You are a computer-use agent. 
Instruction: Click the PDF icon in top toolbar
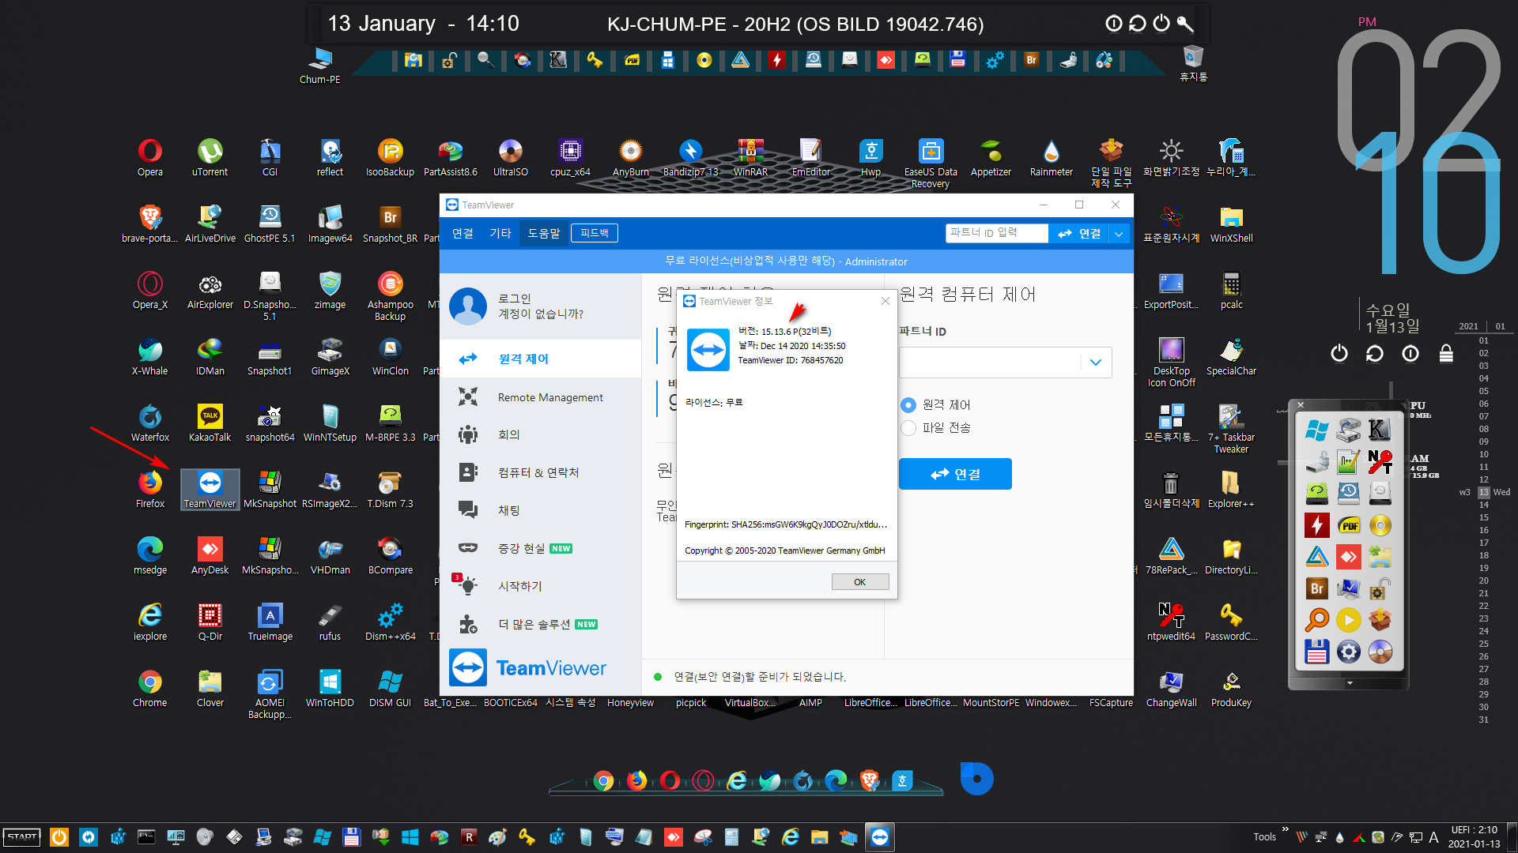click(x=632, y=60)
